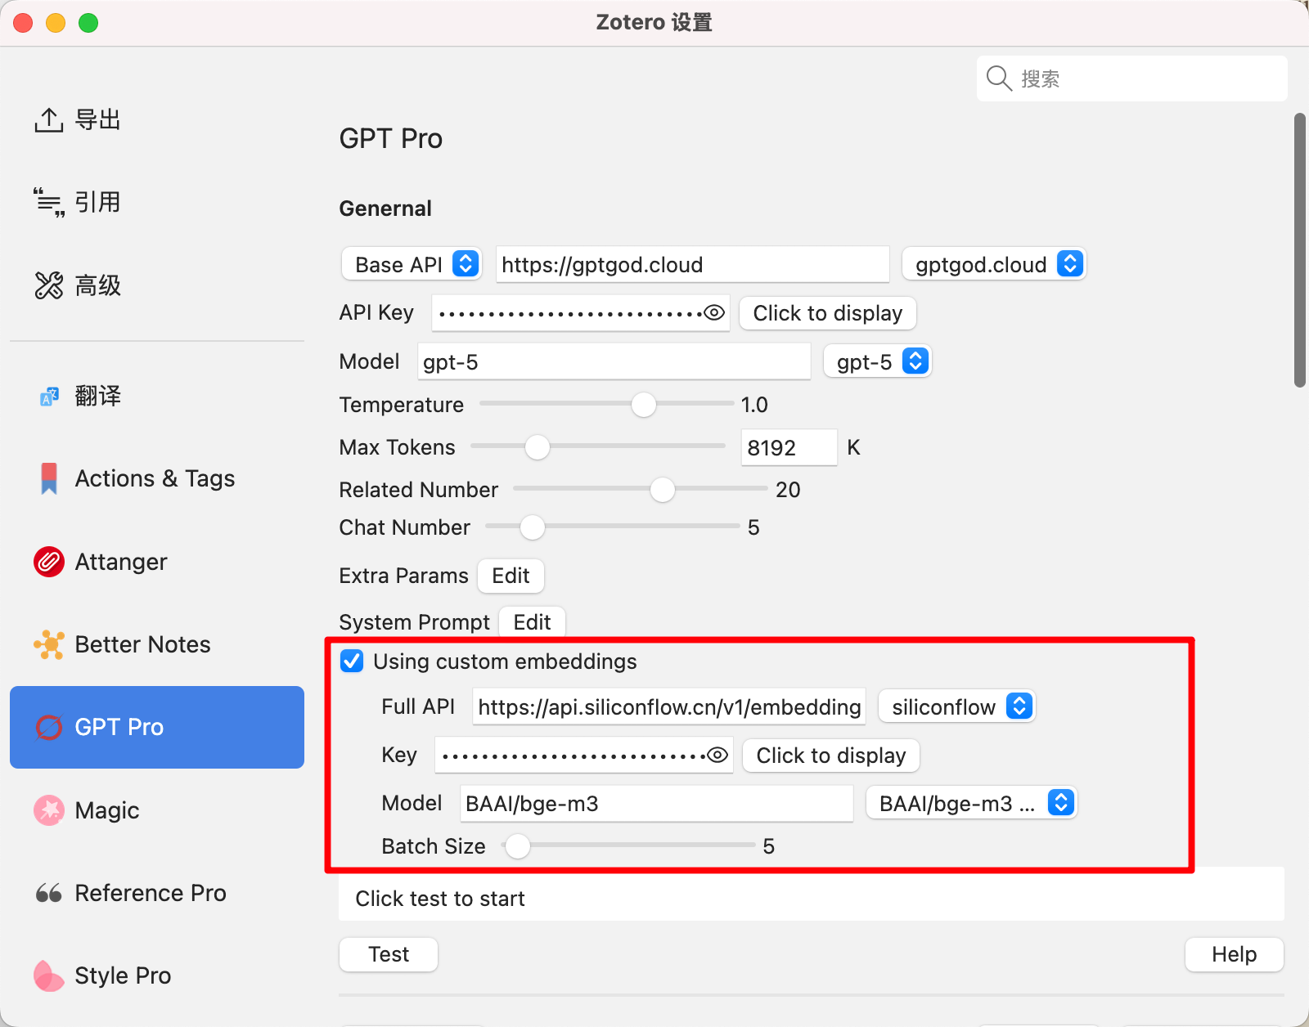Open the 高级 settings pane
Viewport: 1309px width, 1027px height.
pos(157,285)
